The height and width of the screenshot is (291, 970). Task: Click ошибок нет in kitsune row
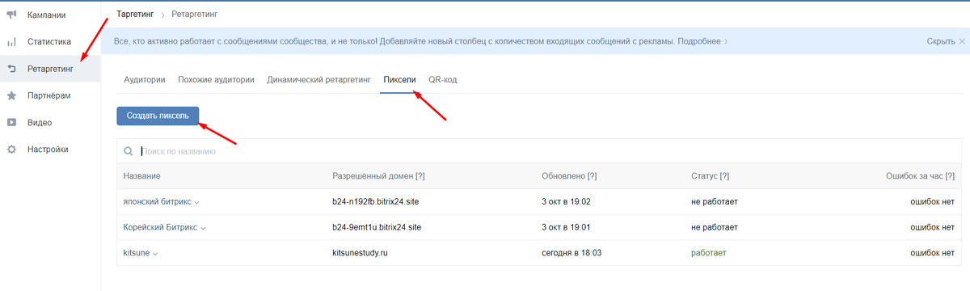933,253
